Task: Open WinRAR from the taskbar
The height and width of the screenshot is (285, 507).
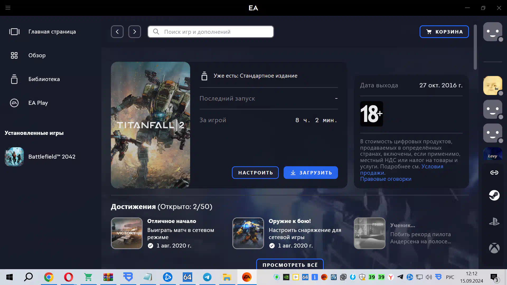Action: [x=108, y=277]
